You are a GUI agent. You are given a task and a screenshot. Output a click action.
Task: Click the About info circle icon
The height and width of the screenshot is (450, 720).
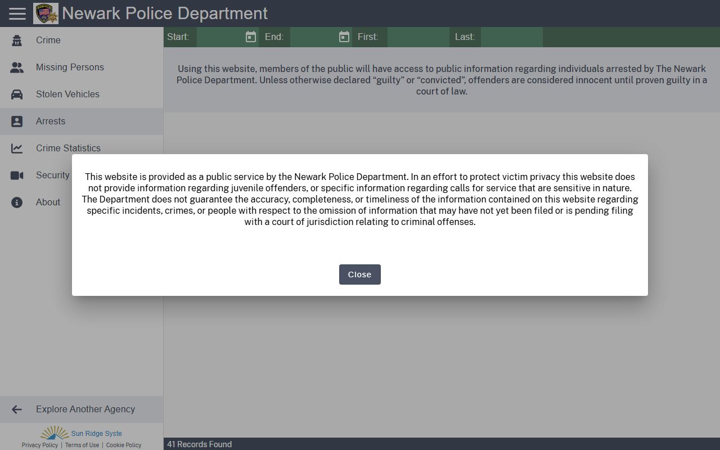(x=17, y=202)
